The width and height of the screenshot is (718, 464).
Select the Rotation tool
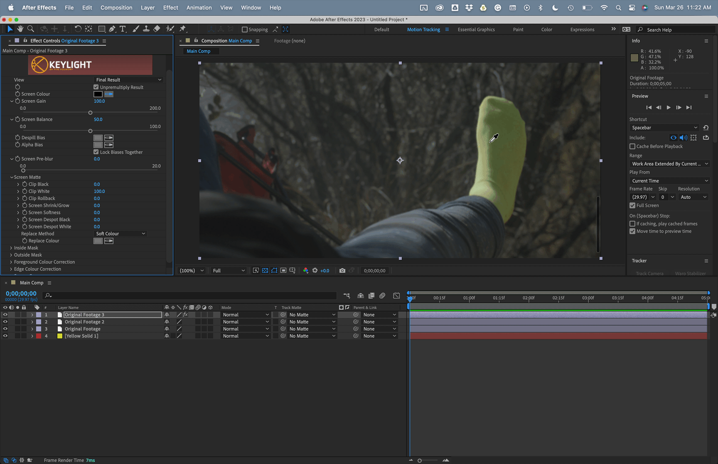coord(78,29)
